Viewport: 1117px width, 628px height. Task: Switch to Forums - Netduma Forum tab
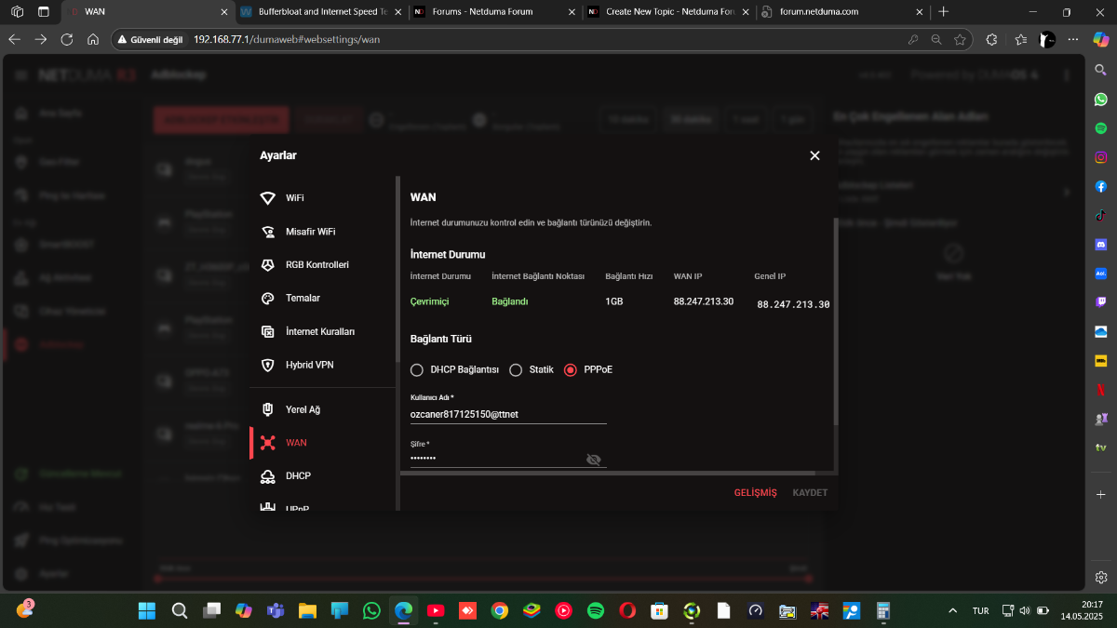click(x=493, y=12)
